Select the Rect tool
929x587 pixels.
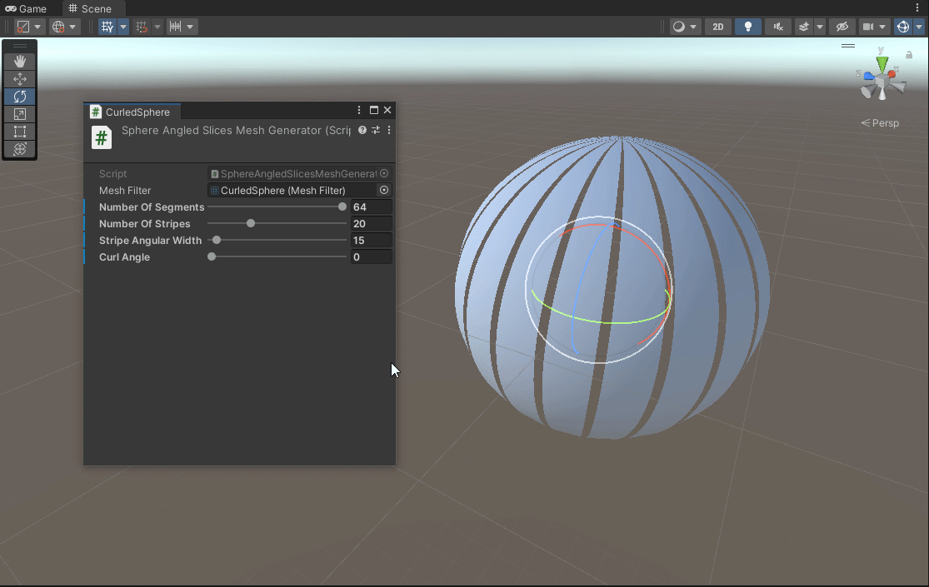click(19, 132)
